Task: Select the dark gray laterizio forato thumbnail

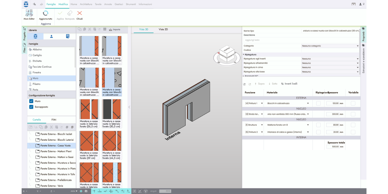Action: click(x=112, y=109)
